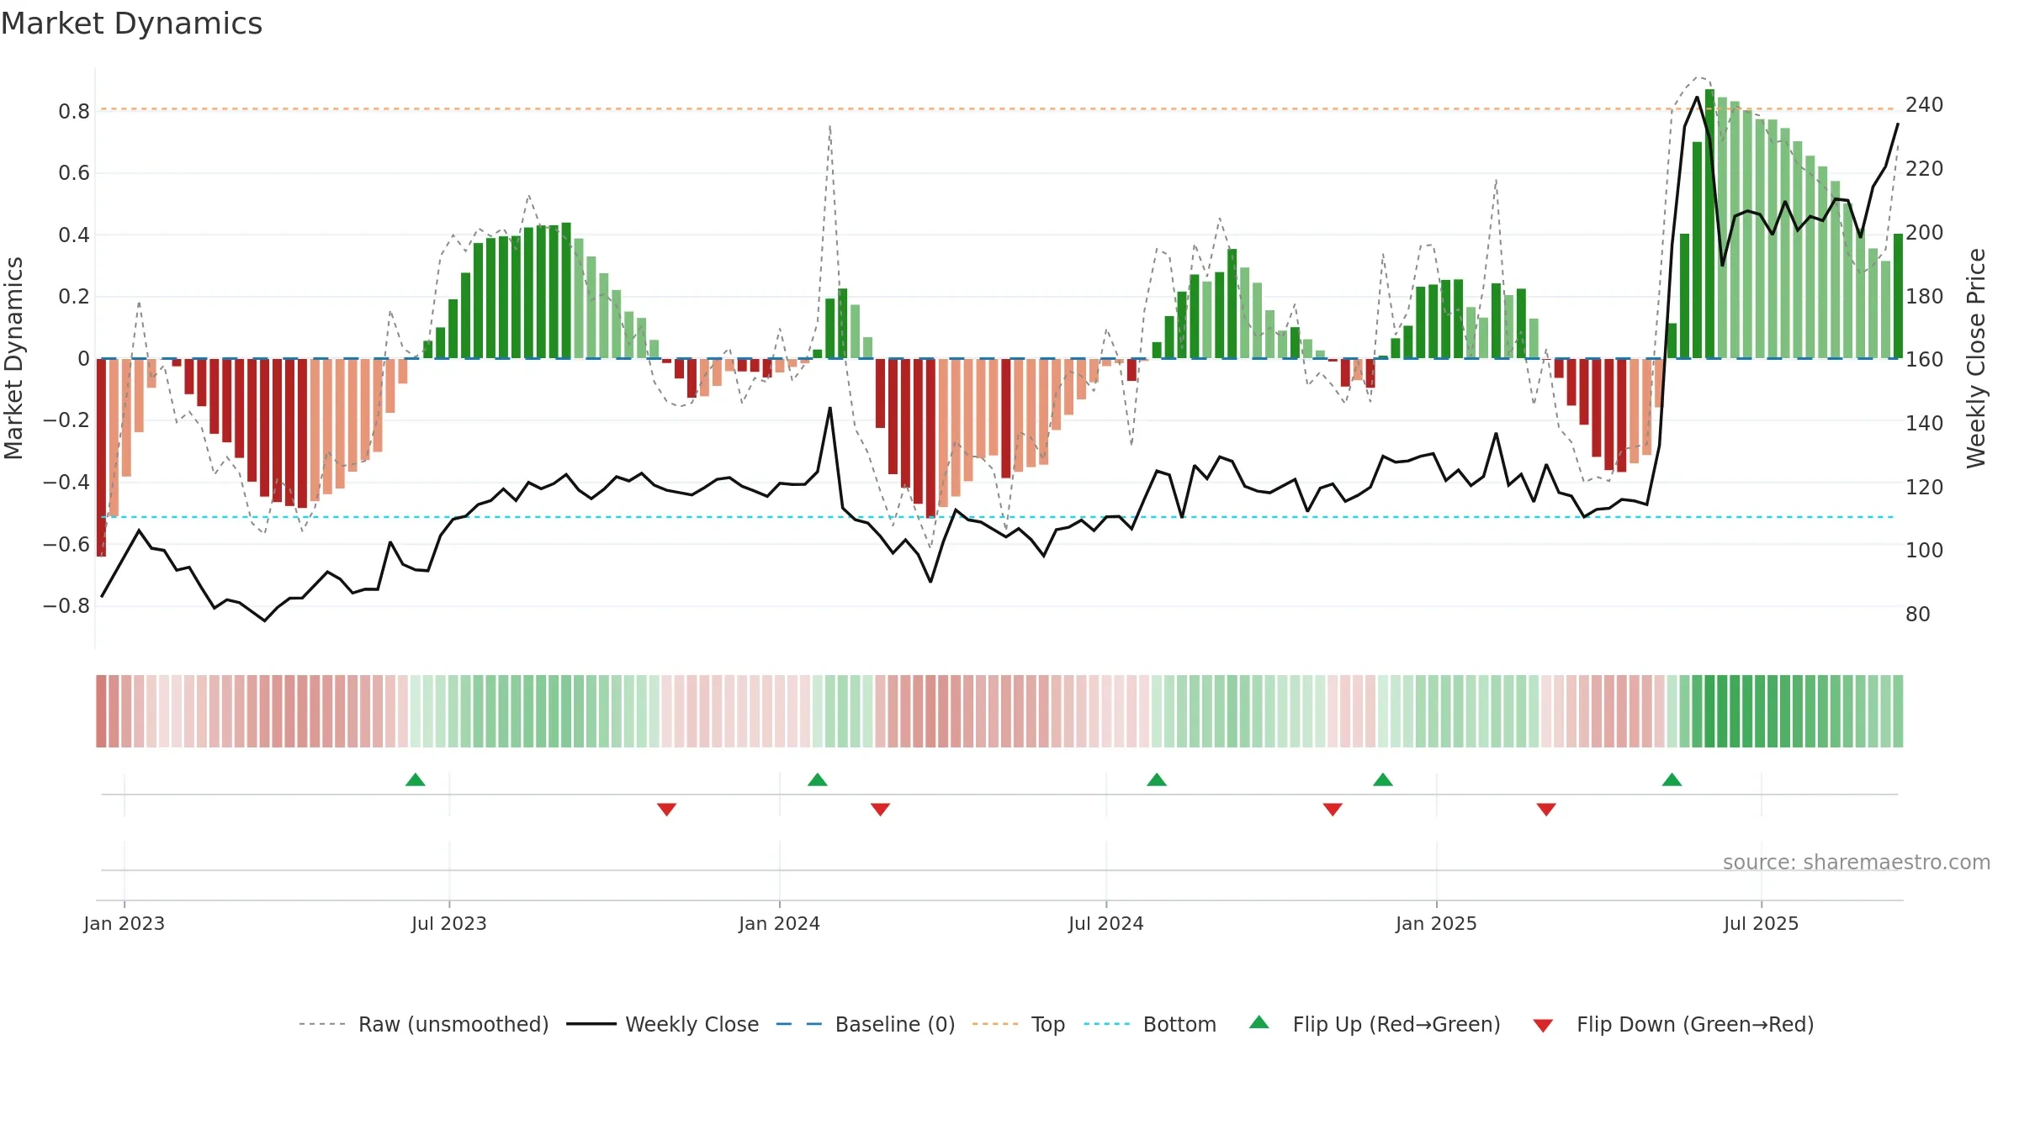This screenshot has width=2019, height=1135.
Task: Click the Jan 2024 x-axis label
Action: click(x=780, y=923)
